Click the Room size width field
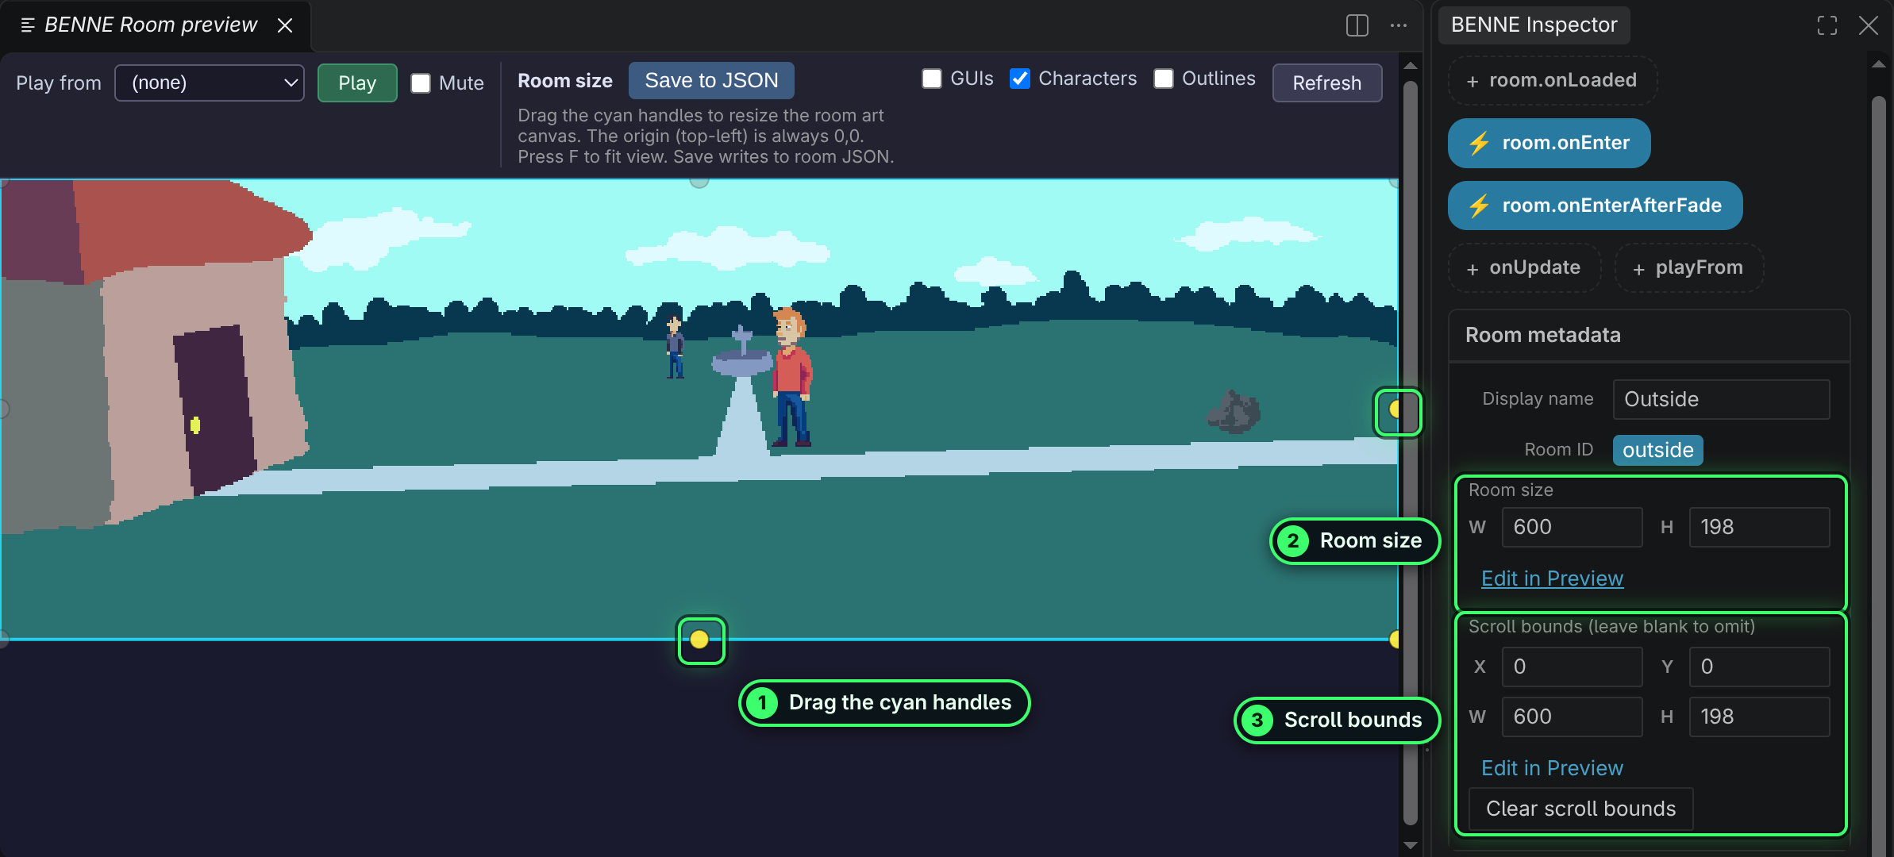Viewport: 1894px width, 857px height. pos(1572,527)
